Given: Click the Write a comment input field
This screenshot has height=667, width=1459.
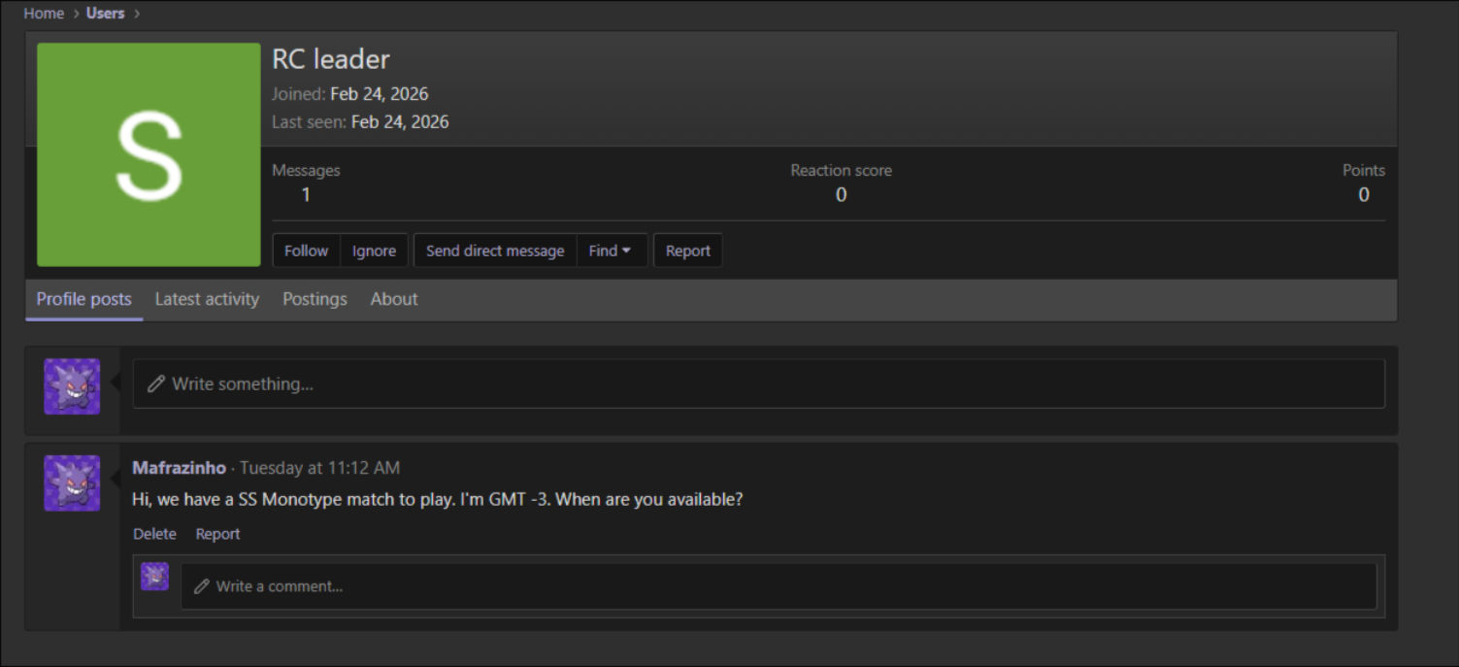Looking at the screenshot, I should click(x=779, y=586).
